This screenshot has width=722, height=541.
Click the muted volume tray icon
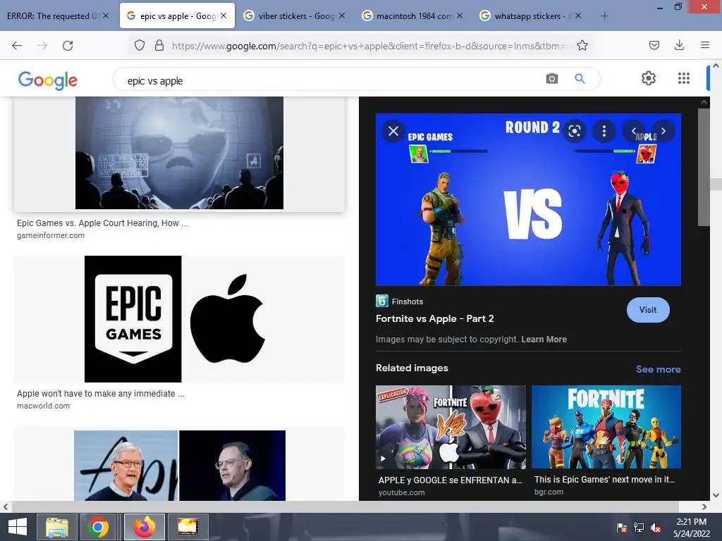[x=655, y=528]
